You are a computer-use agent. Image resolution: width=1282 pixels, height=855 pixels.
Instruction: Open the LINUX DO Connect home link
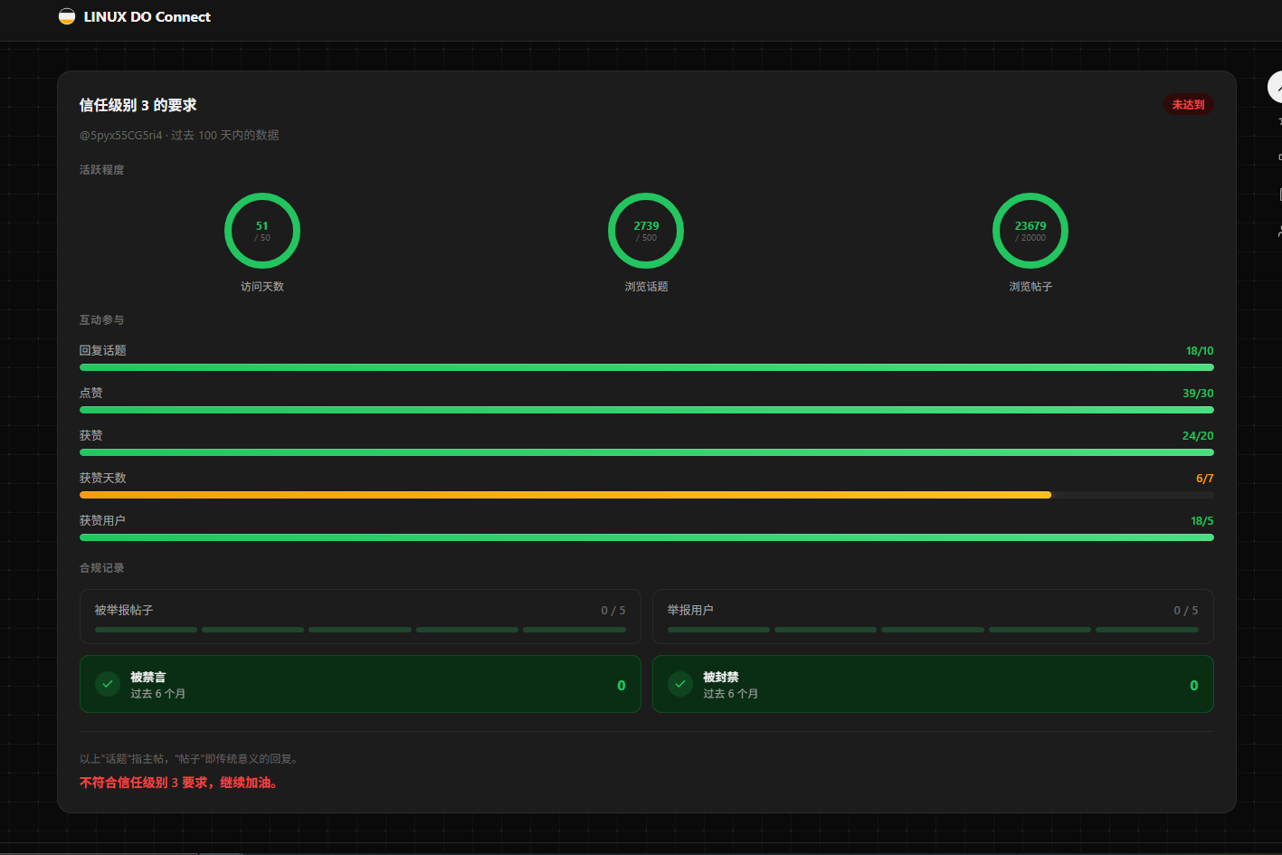click(135, 16)
